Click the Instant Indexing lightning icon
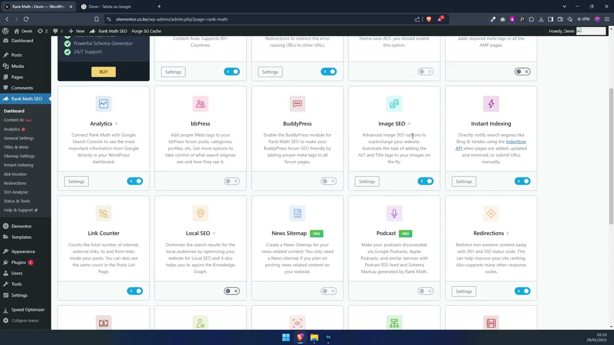Image resolution: width=614 pixels, height=345 pixels. coord(491,103)
